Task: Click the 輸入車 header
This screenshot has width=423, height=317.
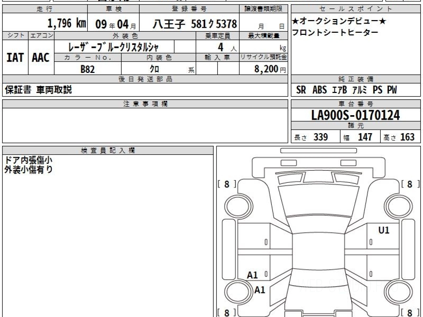Action: (x=217, y=57)
